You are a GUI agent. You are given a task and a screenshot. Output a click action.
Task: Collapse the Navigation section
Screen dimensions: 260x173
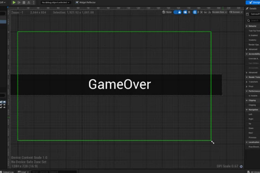point(247,110)
